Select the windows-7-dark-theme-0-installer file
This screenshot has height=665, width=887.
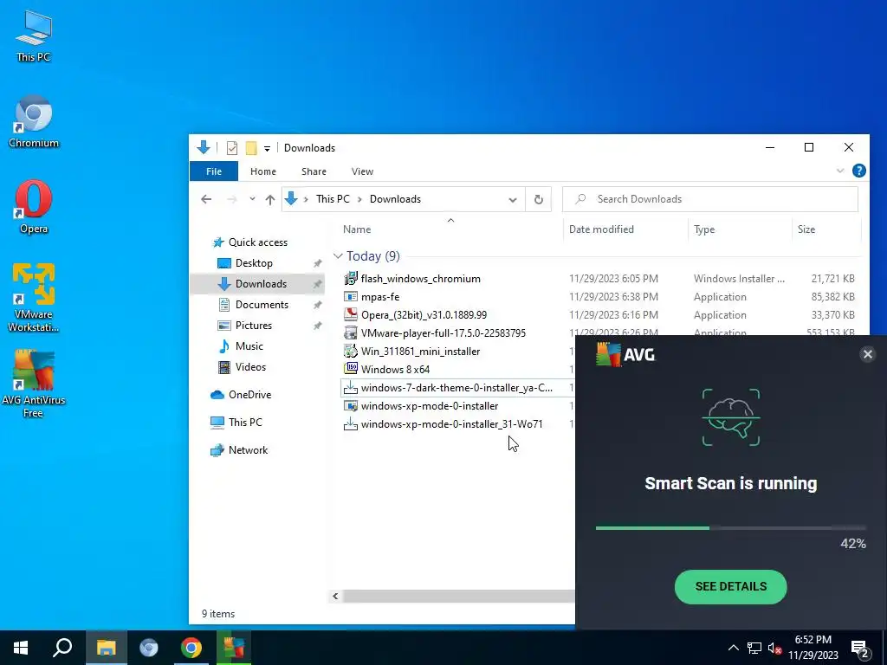[x=456, y=388]
